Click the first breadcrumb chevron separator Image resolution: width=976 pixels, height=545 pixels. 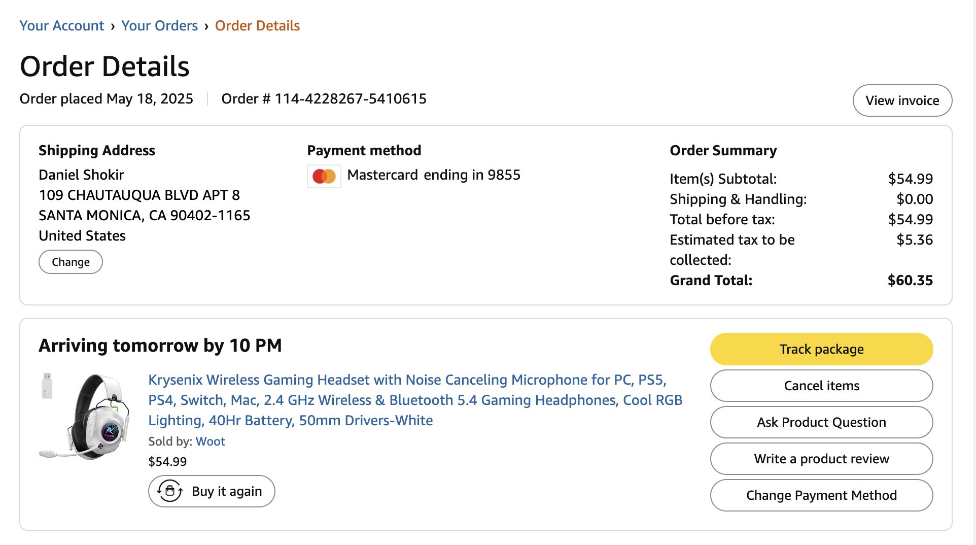(x=113, y=26)
